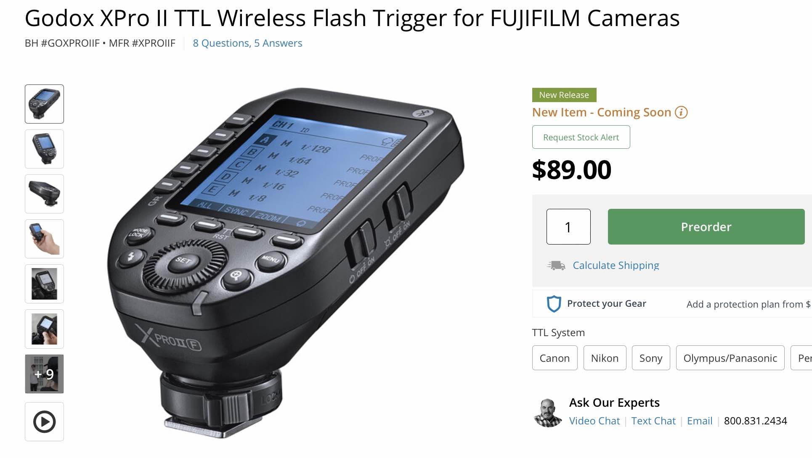The image size is (812, 458).
Task: Open the 8 Questions, 5 Answers link
Action: click(247, 43)
